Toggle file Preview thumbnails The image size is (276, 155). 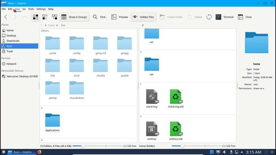click(120, 17)
